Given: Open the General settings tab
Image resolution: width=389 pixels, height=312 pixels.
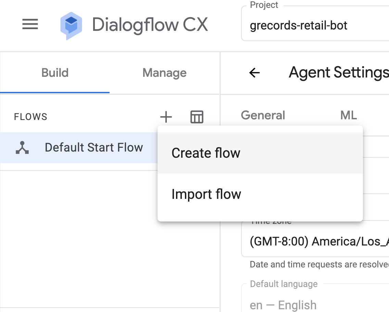Looking at the screenshot, I should [263, 115].
